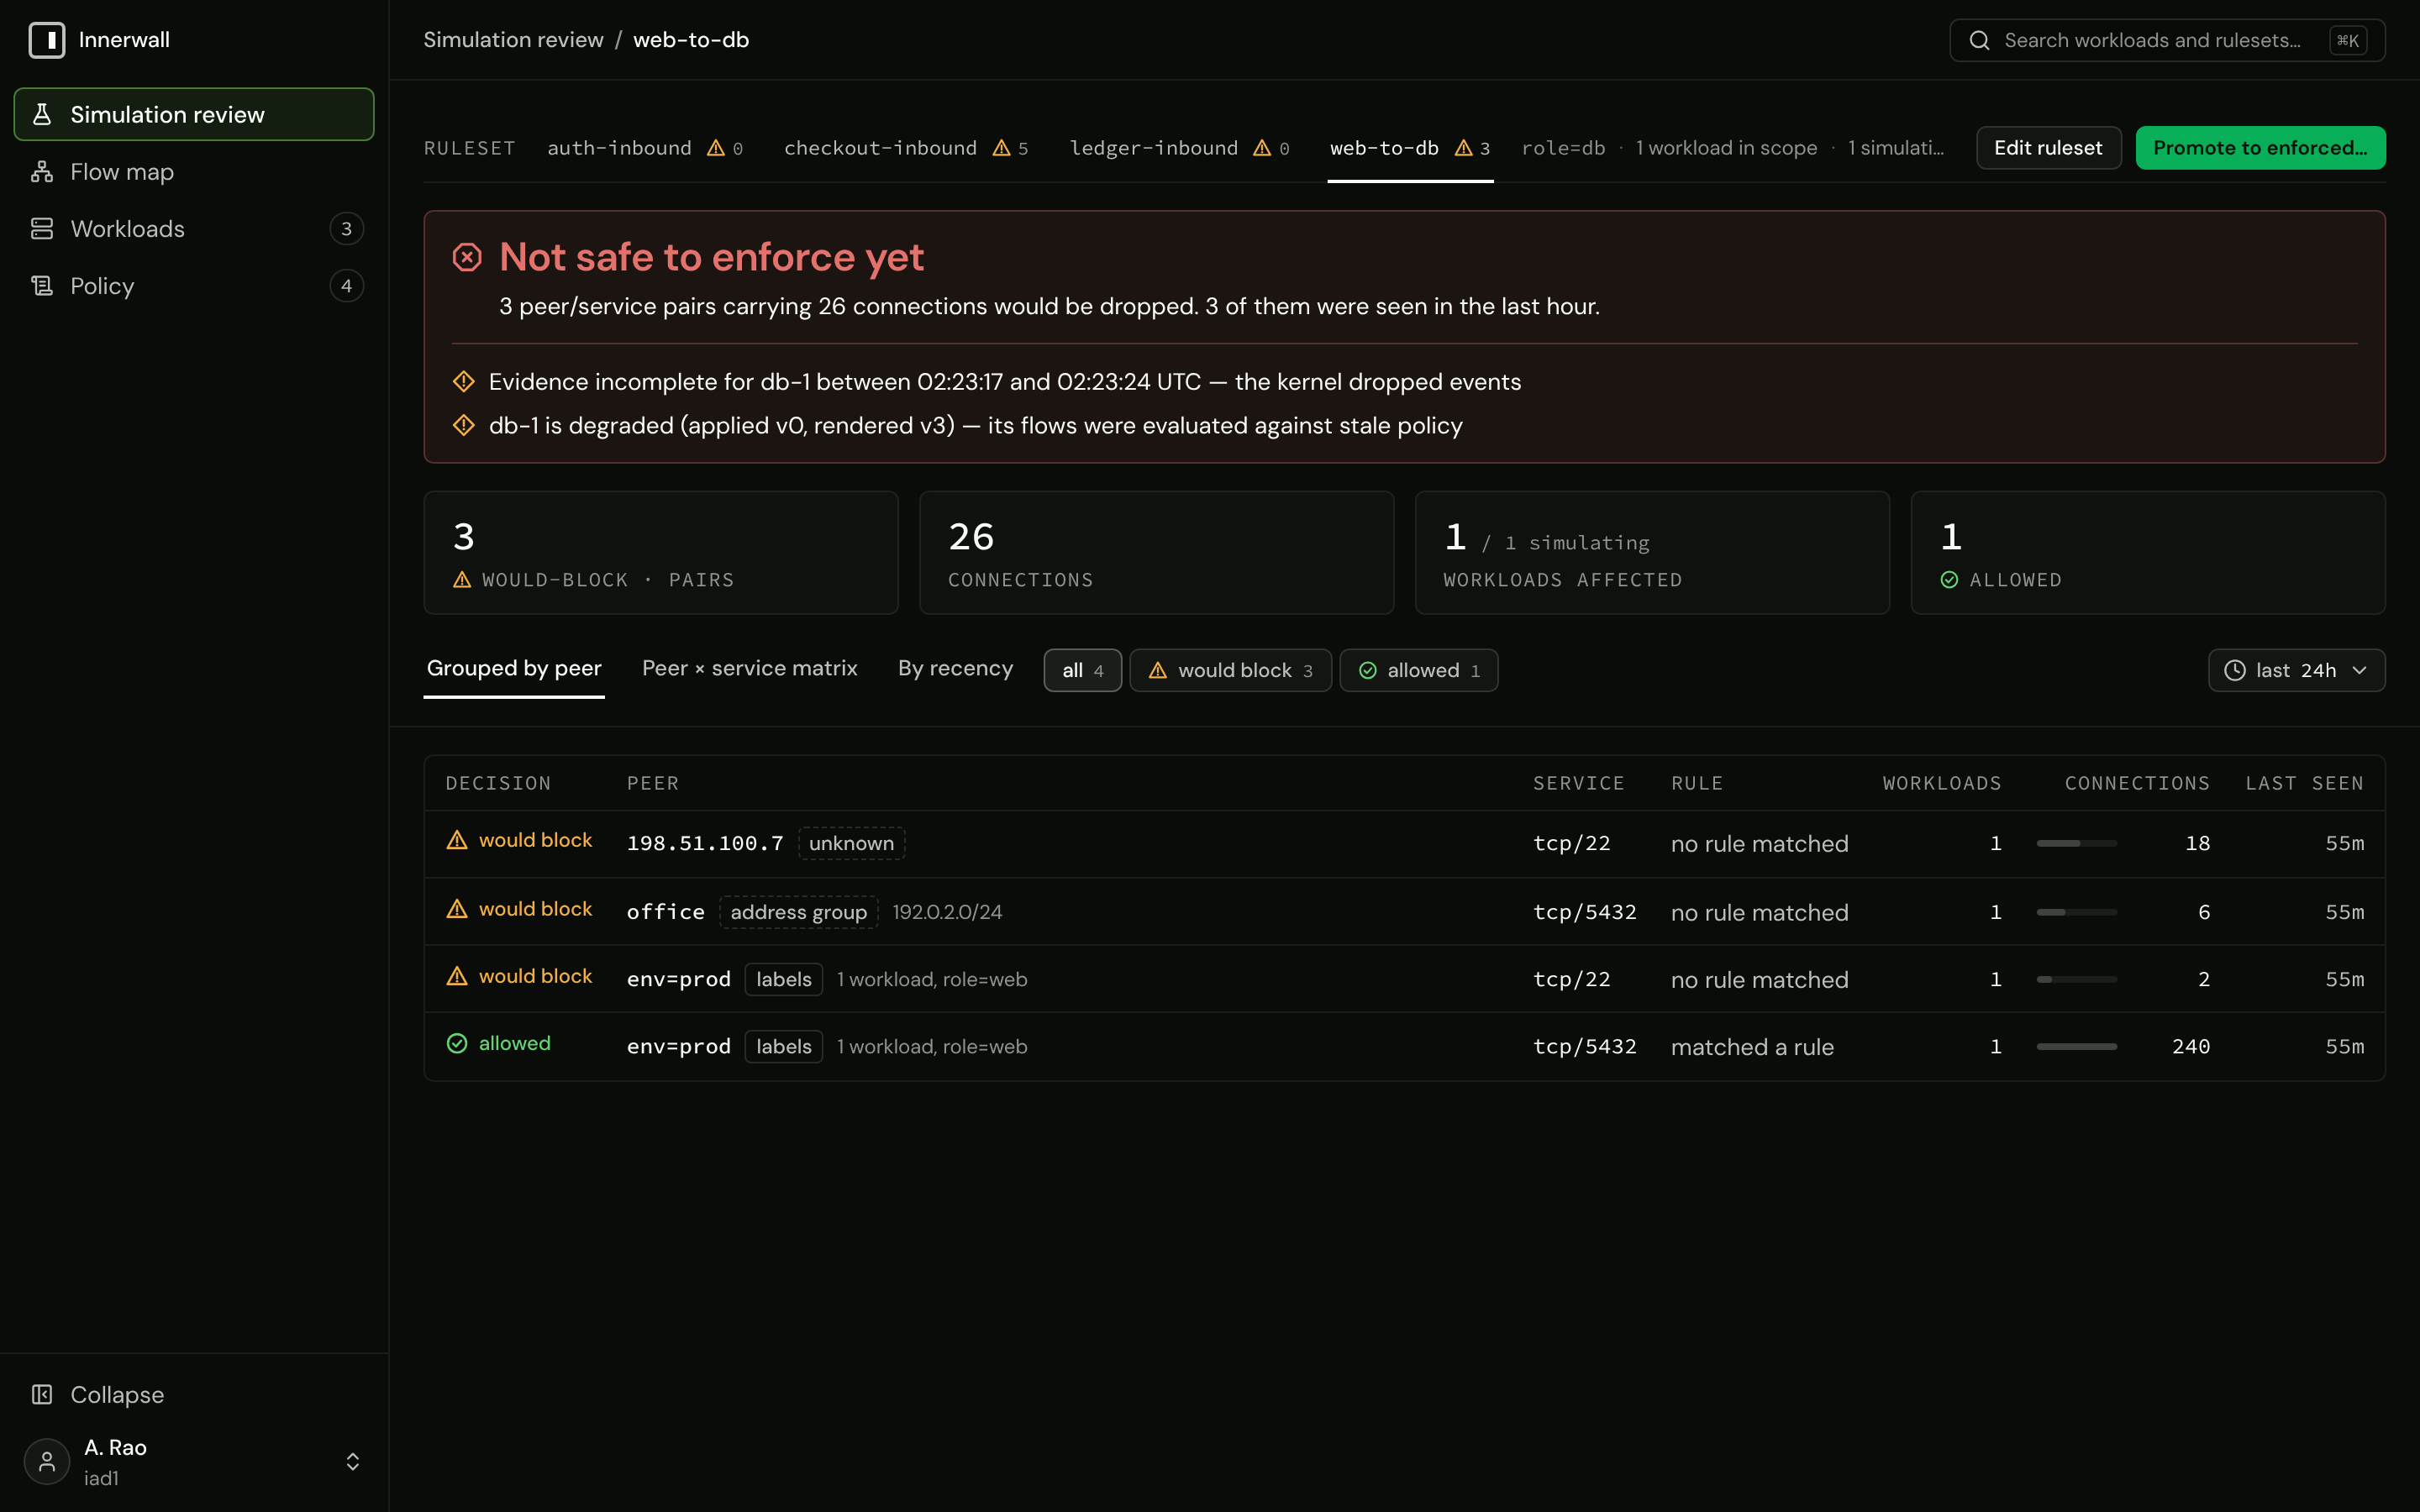Click the clock icon in time range
The width and height of the screenshot is (2420, 1512).
2234,670
